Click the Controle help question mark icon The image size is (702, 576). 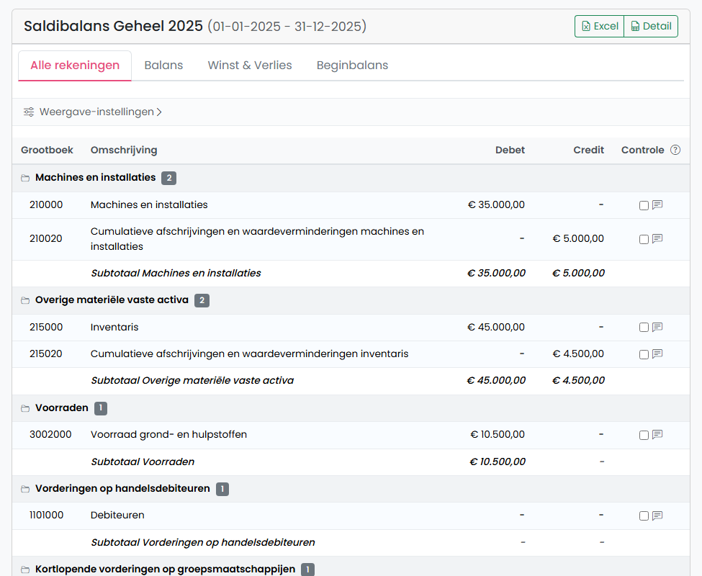[x=675, y=150]
